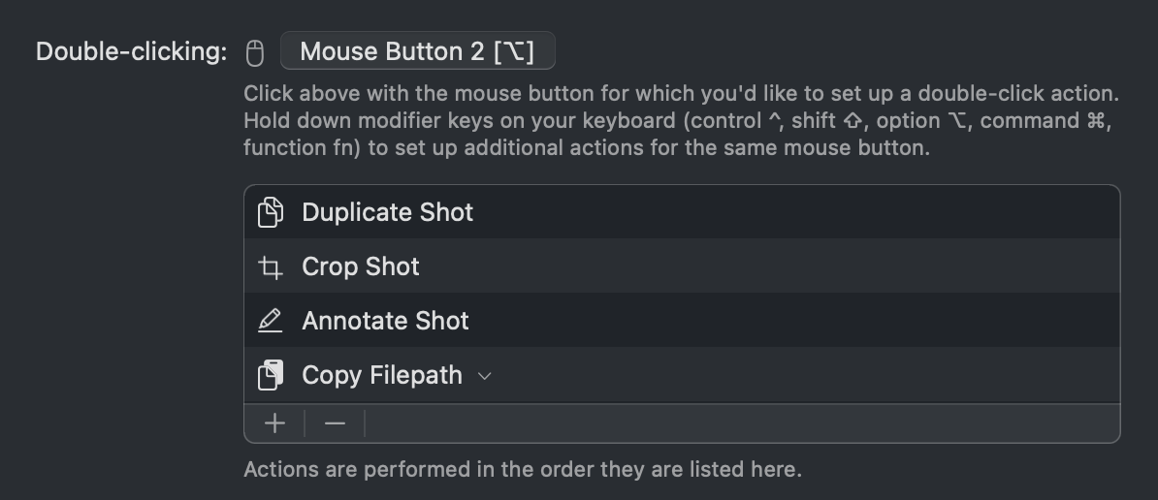
Task: Click the shift ⇧ symbol in the description
Action: 852,121
